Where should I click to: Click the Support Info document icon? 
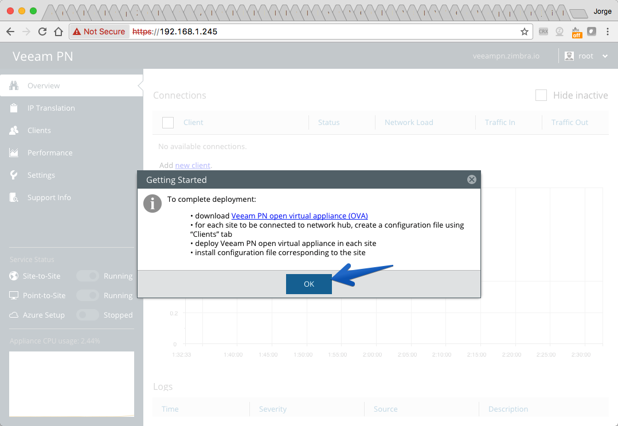[x=14, y=197]
